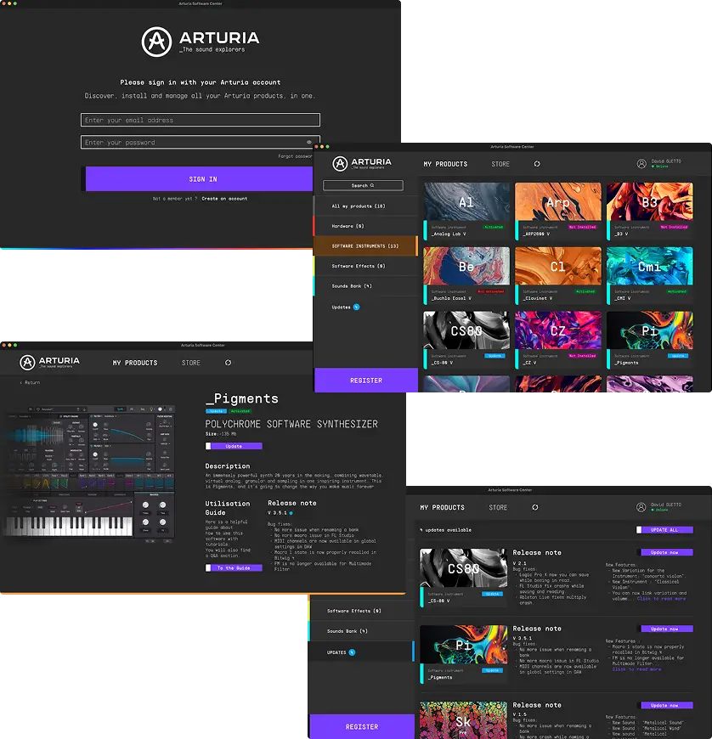712x739 pixels.
Task: Click the purple Update button under Pigments size
Action: point(234,446)
